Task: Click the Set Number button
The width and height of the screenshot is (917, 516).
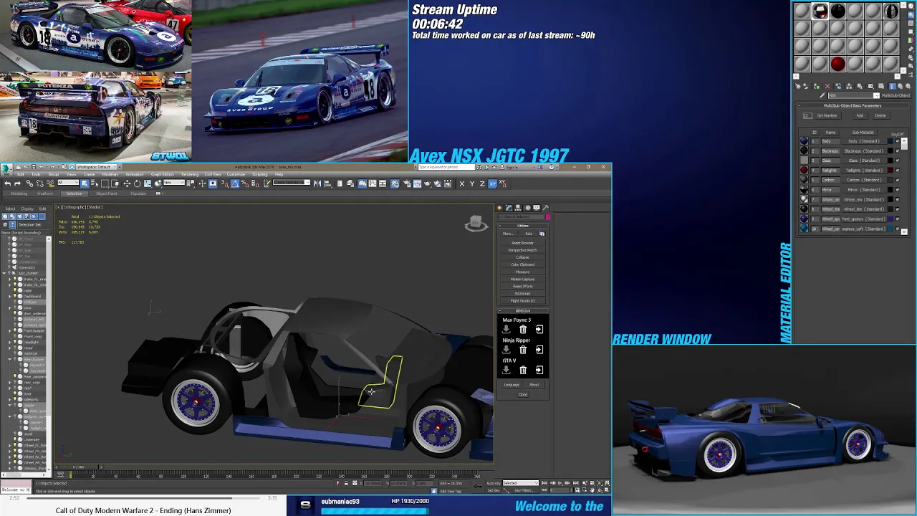Action: pos(827,115)
